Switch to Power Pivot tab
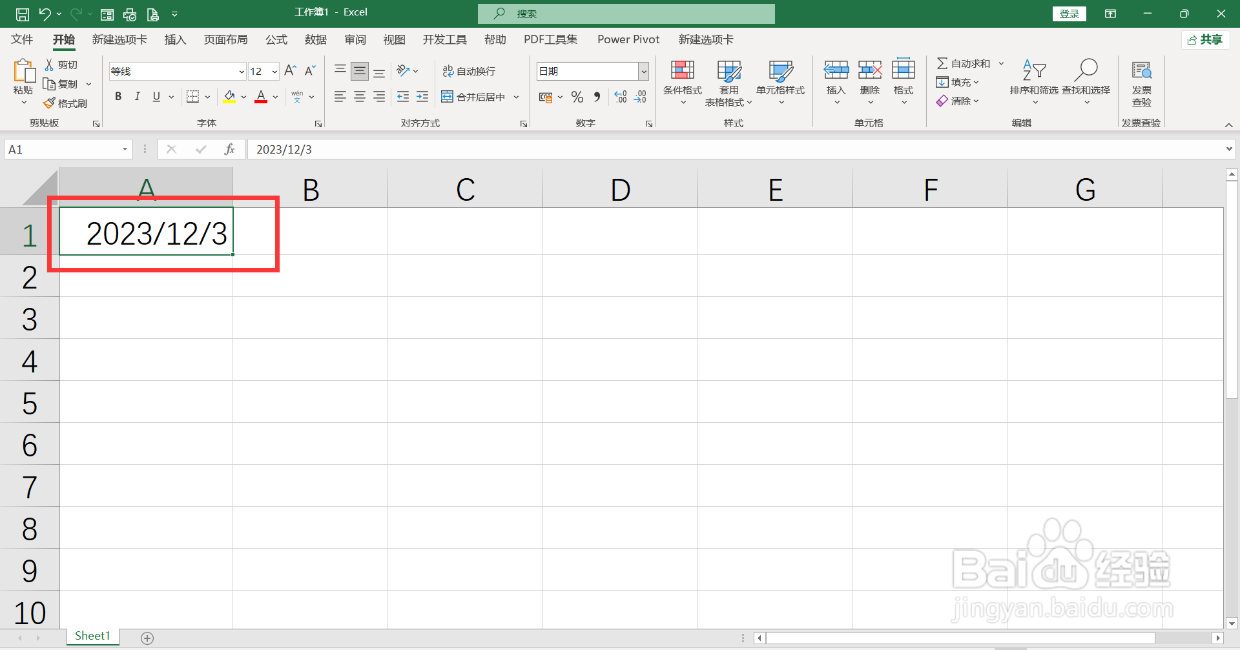 [x=628, y=39]
